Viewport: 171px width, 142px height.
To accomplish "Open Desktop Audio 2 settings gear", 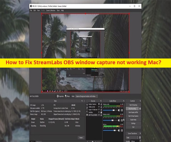I will [x=122, y=120].
